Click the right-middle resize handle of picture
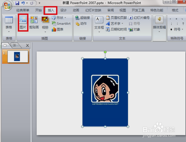 [128, 93]
